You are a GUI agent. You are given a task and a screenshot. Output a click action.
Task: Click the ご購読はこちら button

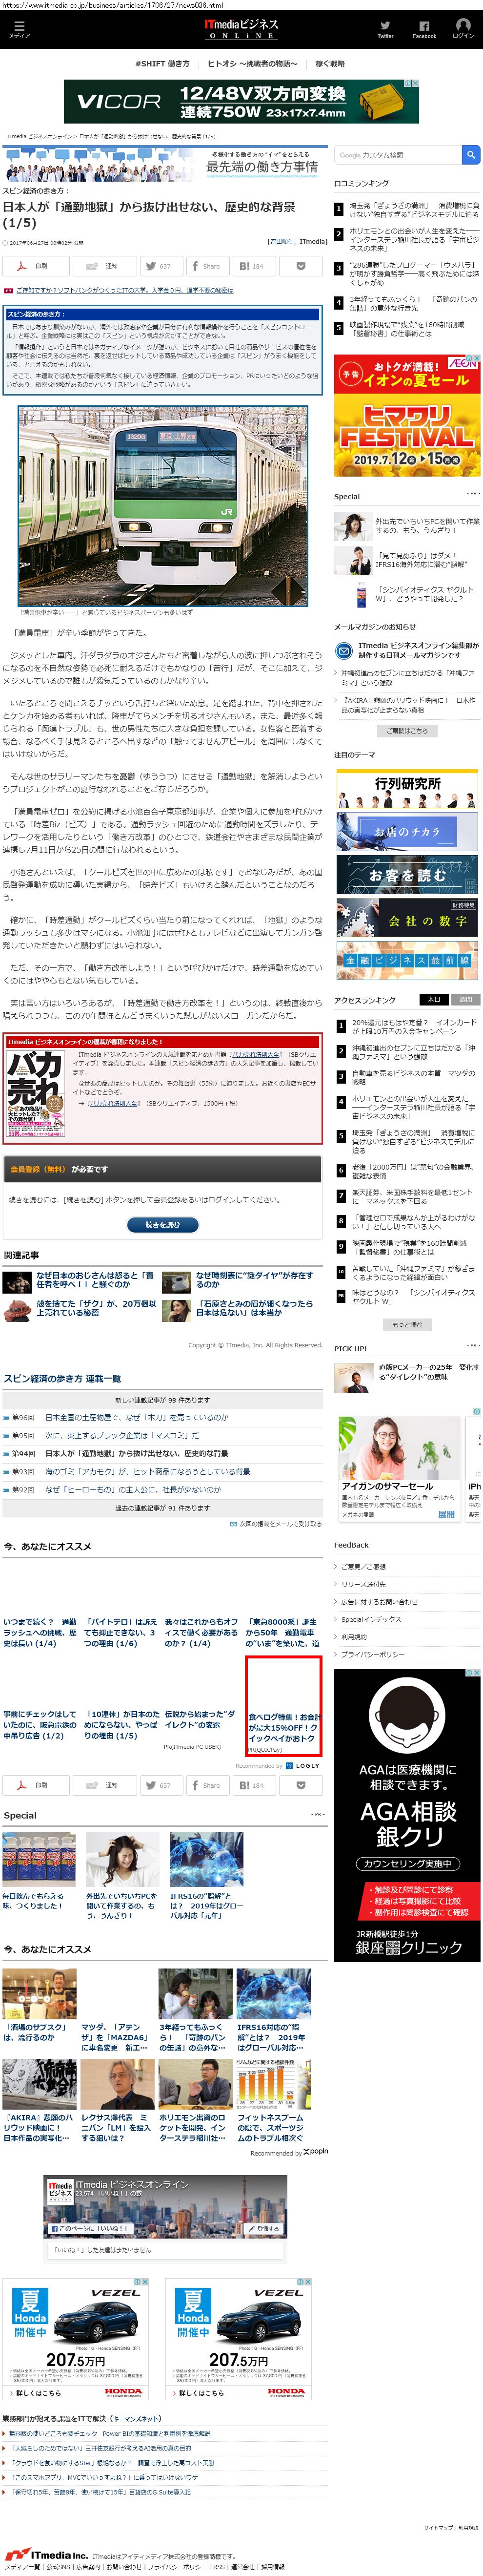(x=406, y=731)
